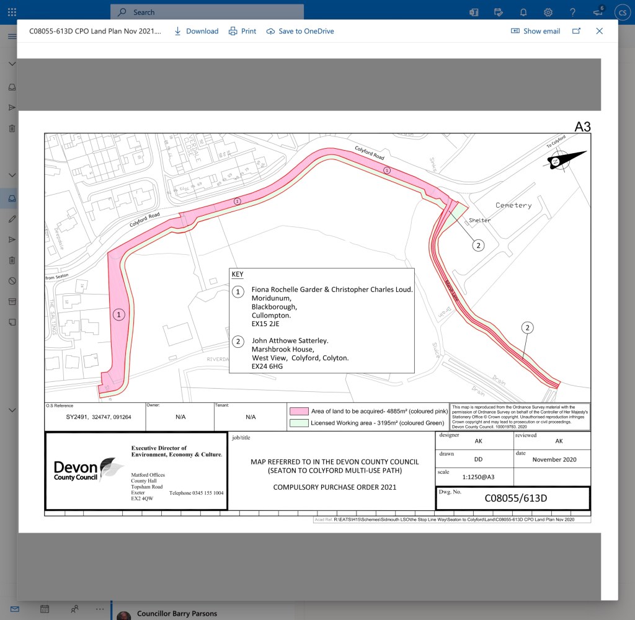Collapse the Folders section chevron in sidebar
Viewport: 635px width, 620px height.
click(12, 176)
